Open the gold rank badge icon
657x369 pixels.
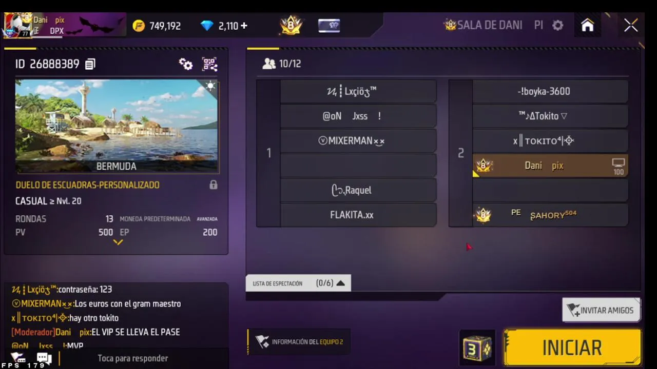point(291,25)
